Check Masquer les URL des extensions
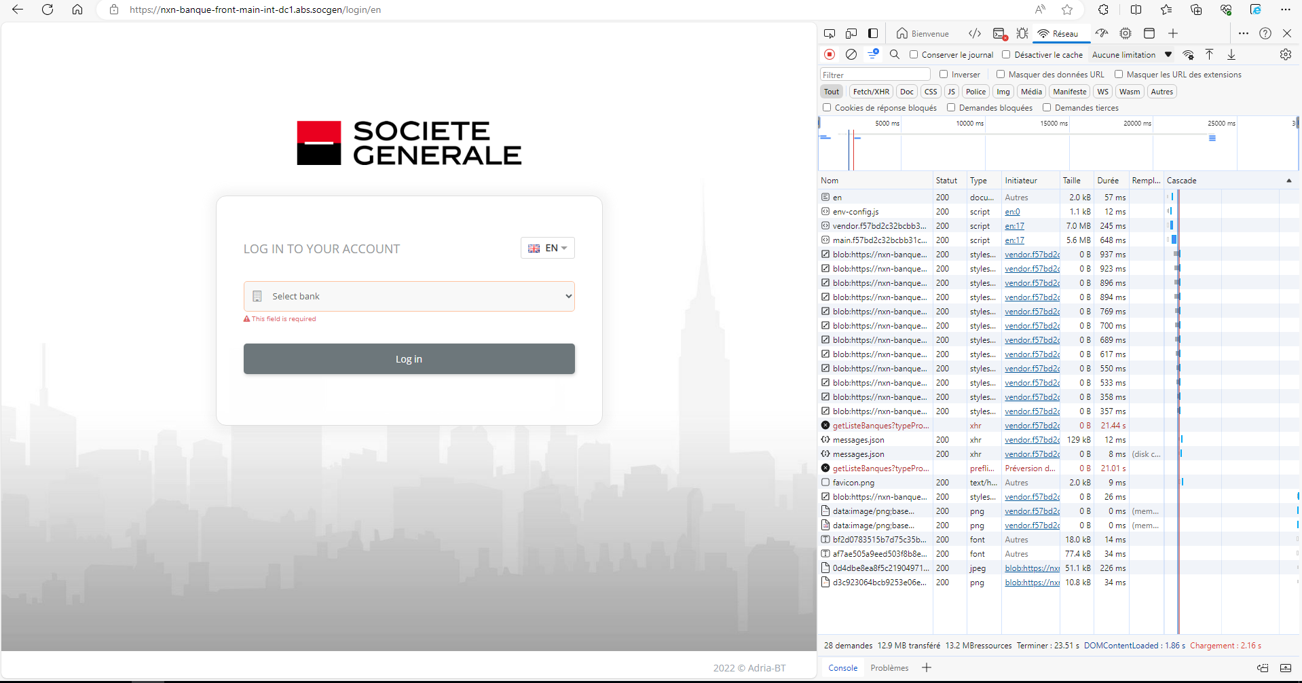The height and width of the screenshot is (683, 1302). coord(1119,74)
